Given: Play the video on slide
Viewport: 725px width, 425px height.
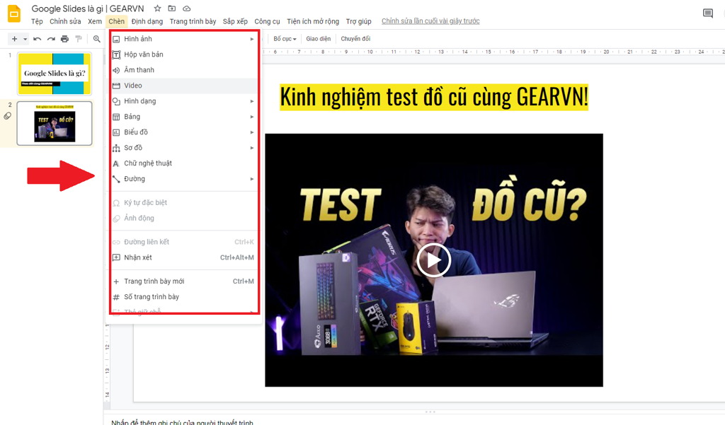Looking at the screenshot, I should (433, 260).
